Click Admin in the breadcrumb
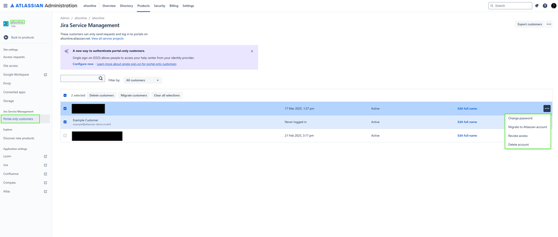The image size is (558, 237). (x=65, y=18)
